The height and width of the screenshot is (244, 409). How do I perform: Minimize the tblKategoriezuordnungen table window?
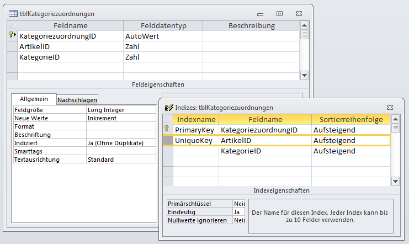tap(262, 13)
